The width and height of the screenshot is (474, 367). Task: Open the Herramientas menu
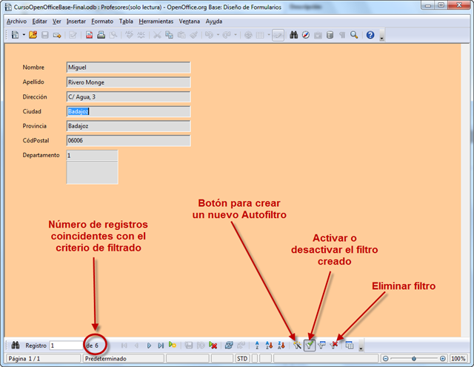coord(156,22)
